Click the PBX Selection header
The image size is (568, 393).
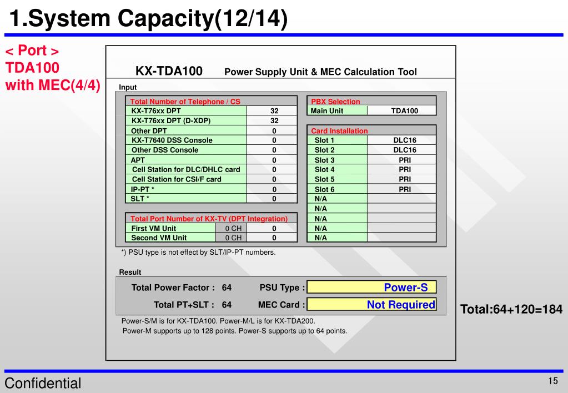tap(335, 102)
